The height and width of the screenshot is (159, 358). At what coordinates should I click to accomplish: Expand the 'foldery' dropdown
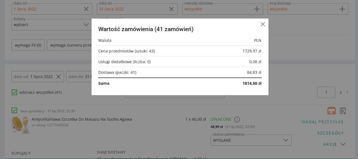(x=86, y=25)
